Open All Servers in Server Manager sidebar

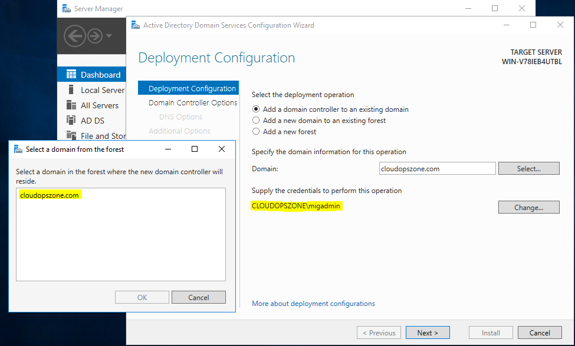91,105
